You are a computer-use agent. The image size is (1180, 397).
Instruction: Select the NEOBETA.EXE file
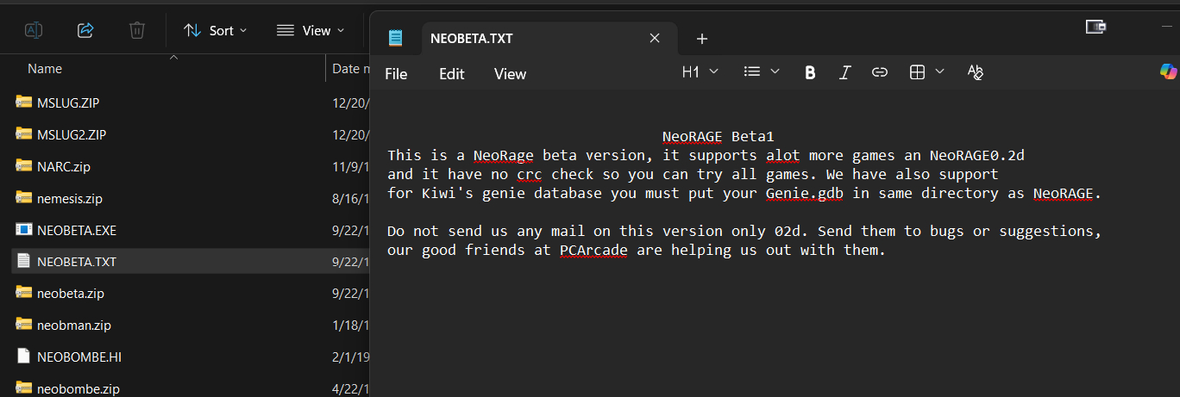[x=76, y=230]
